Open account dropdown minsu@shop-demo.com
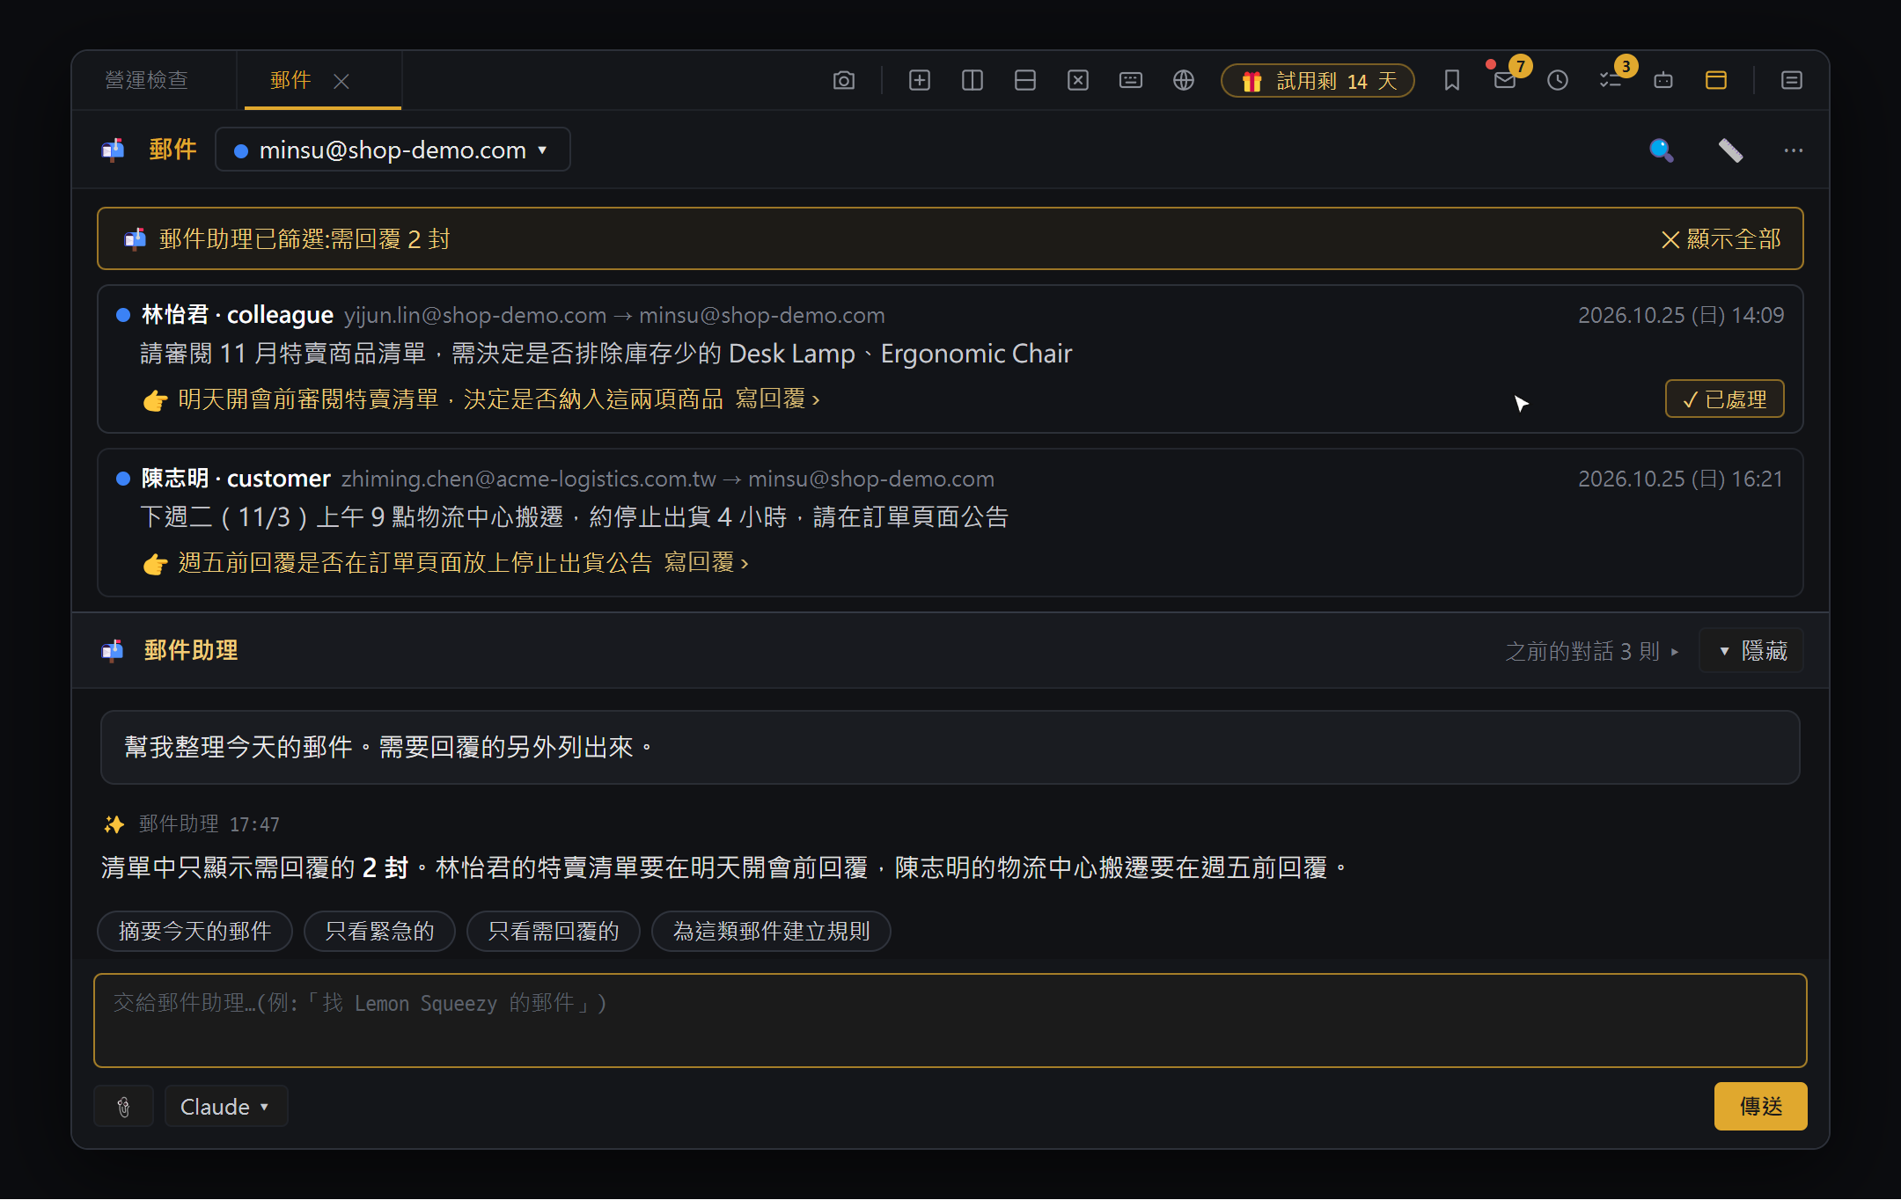Viewport: 1901px width, 1200px height. (x=393, y=150)
